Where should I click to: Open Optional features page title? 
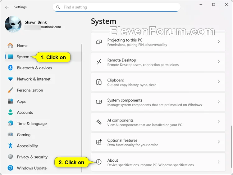(122, 140)
